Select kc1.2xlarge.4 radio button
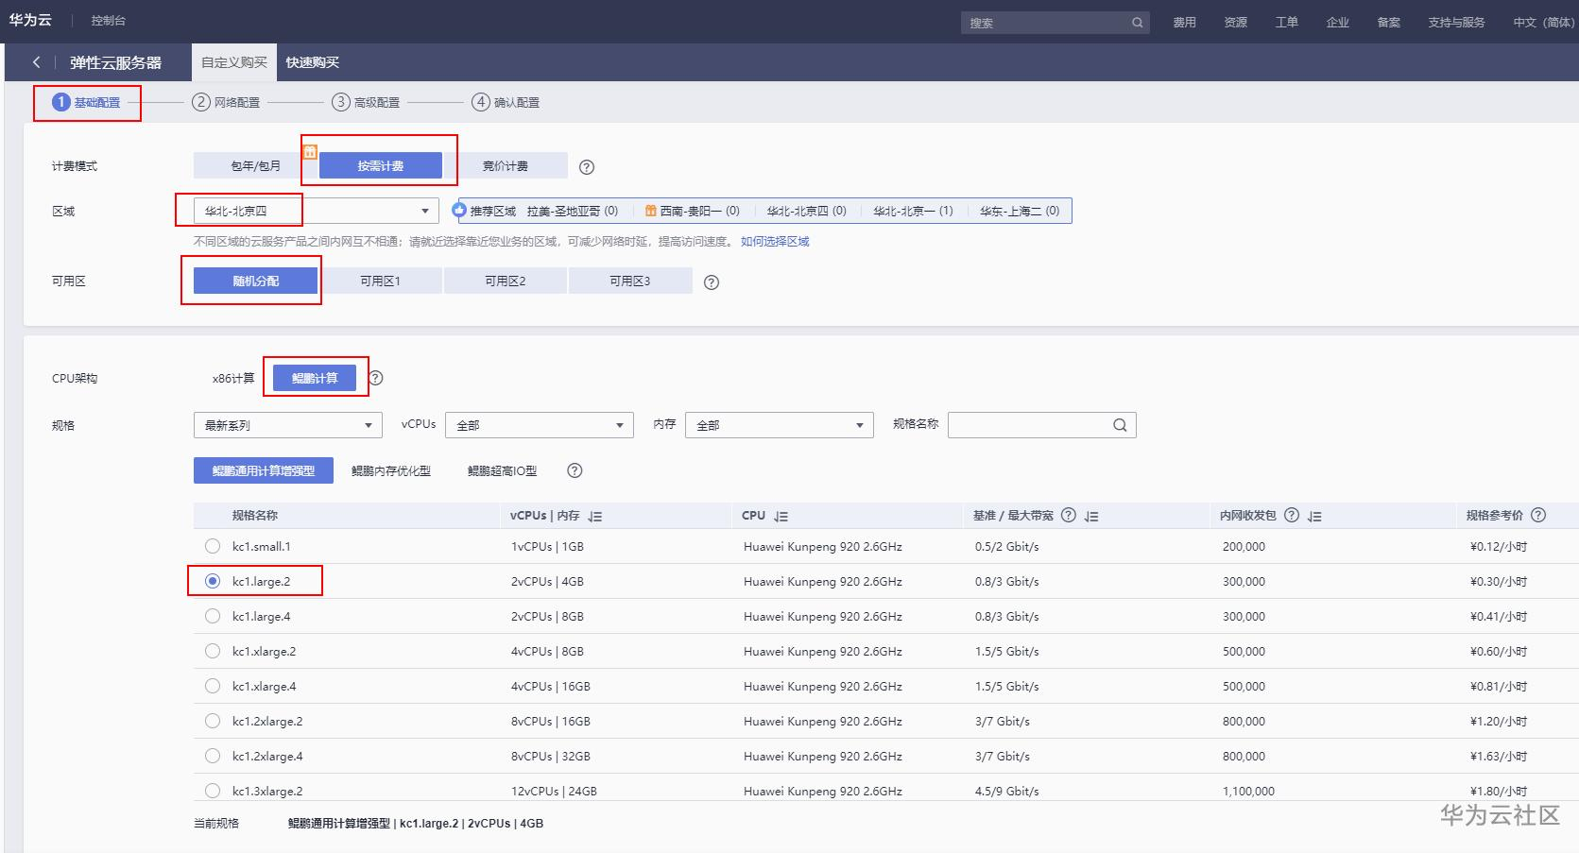 coord(213,756)
